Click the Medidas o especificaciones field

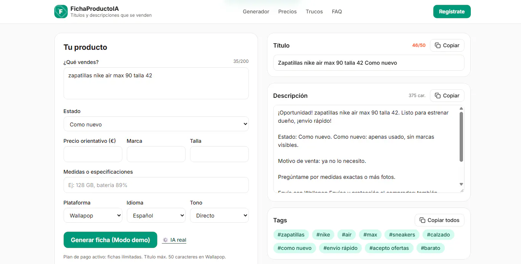click(156, 185)
